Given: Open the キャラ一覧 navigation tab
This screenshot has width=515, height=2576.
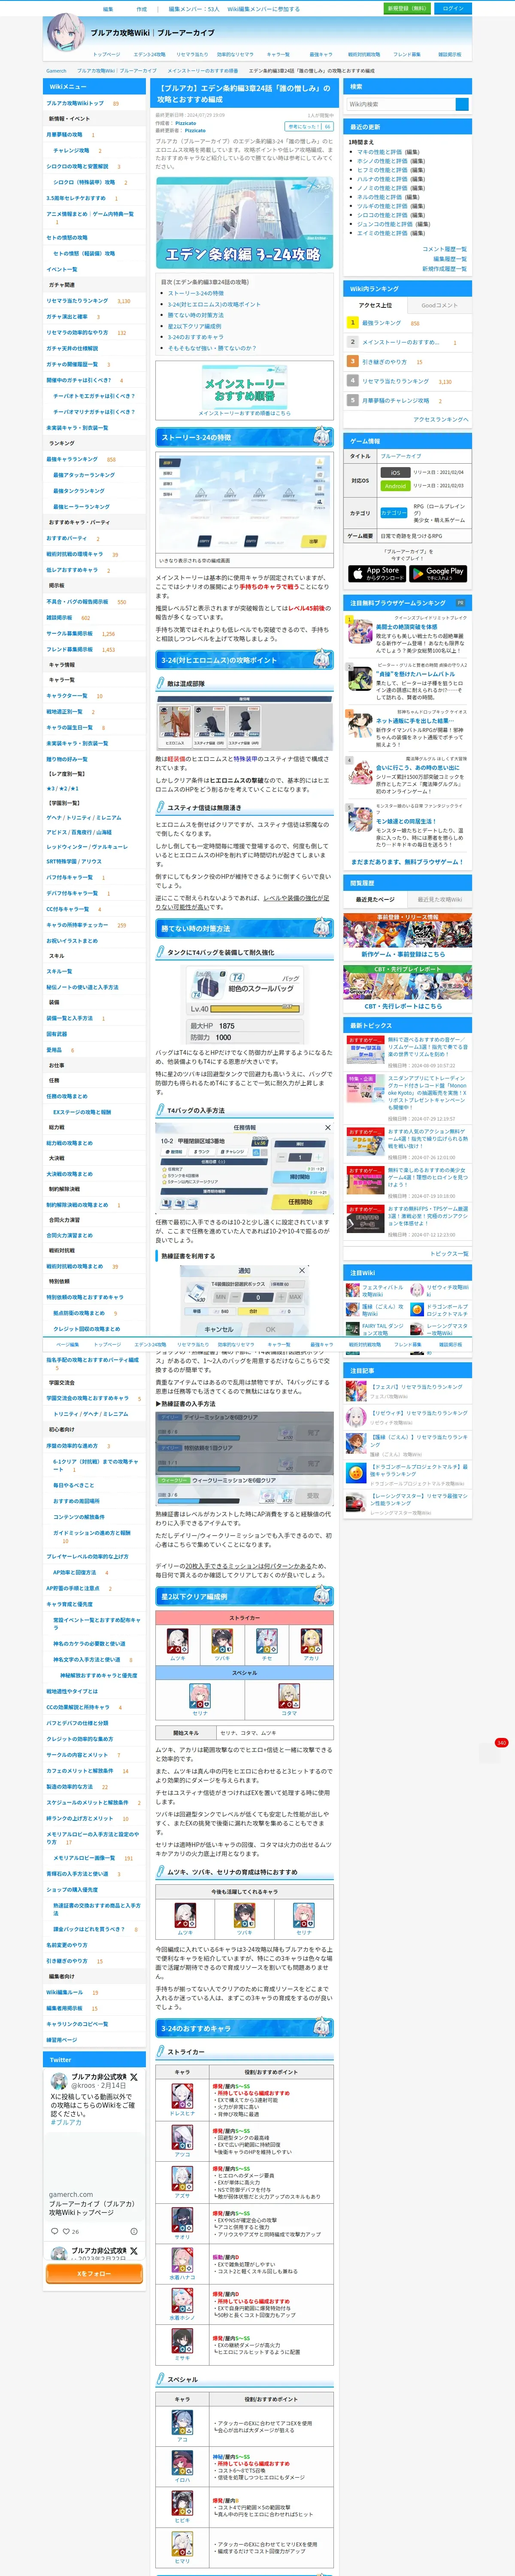Looking at the screenshot, I should [x=278, y=55].
